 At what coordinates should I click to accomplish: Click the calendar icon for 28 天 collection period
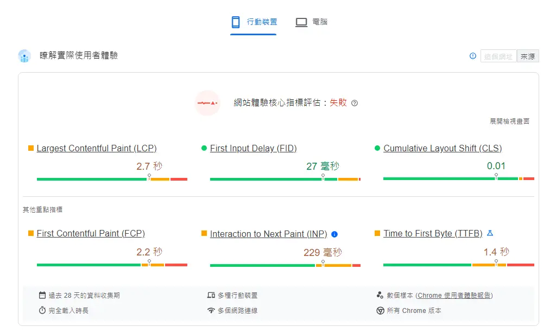coord(42,296)
